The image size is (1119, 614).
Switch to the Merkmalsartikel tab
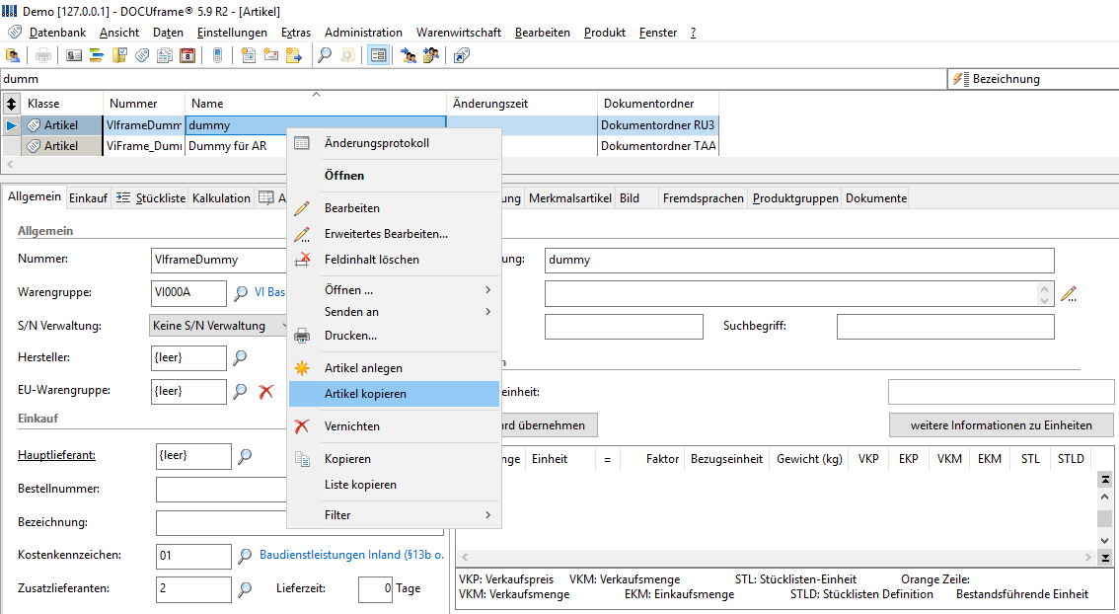pyautogui.click(x=570, y=198)
